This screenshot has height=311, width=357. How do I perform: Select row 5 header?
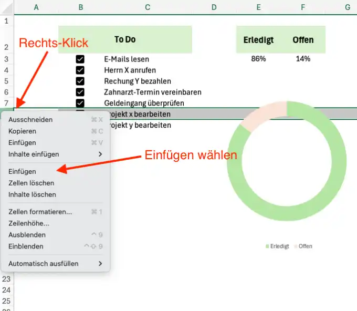tap(7, 81)
